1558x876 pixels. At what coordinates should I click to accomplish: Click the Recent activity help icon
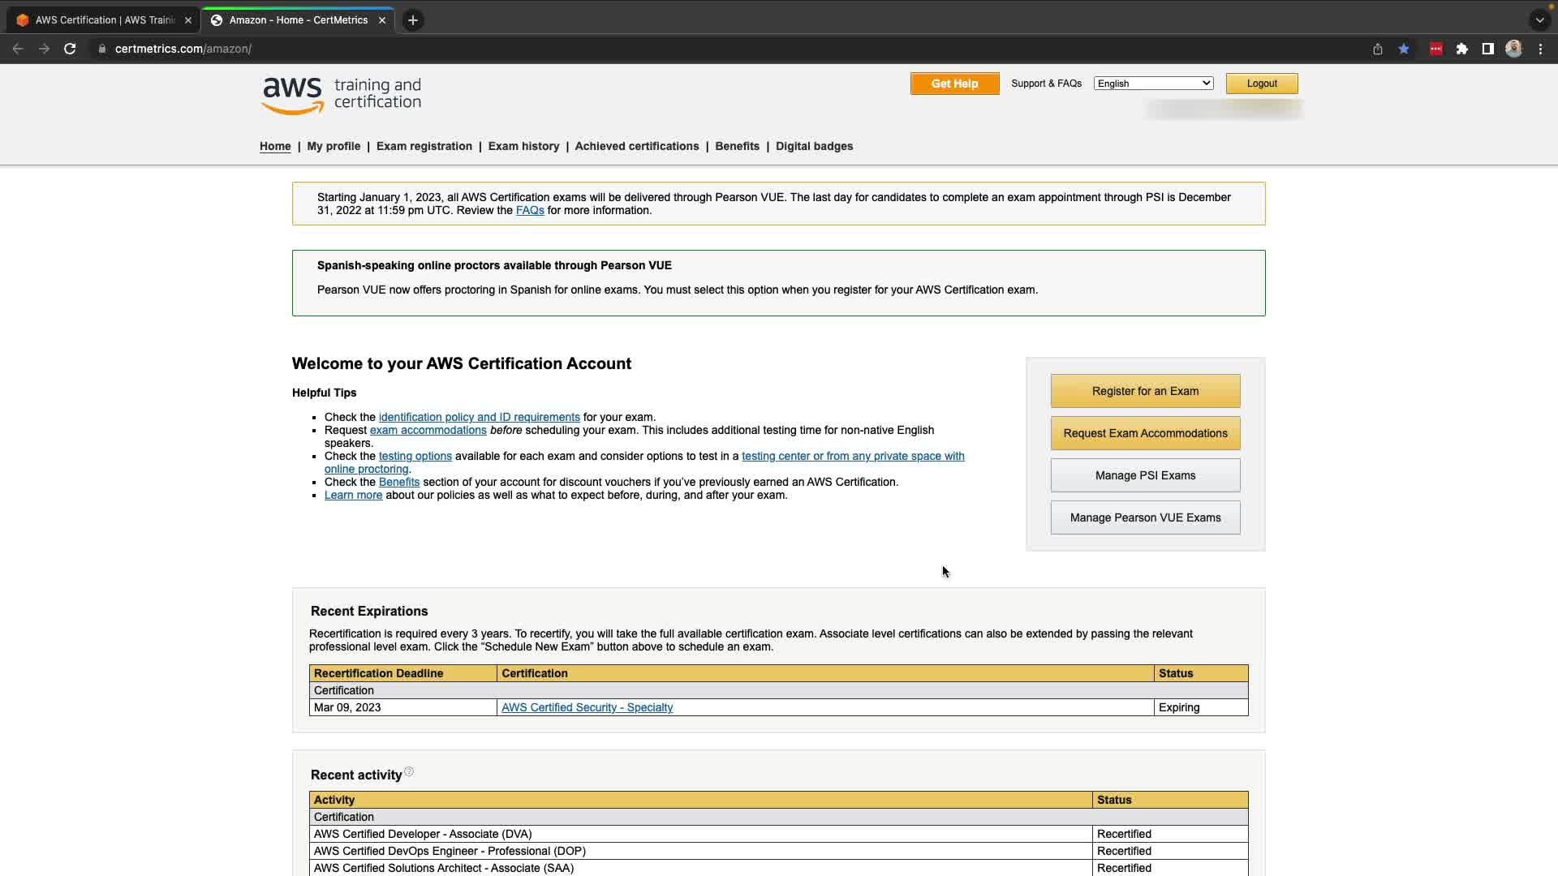[409, 771]
